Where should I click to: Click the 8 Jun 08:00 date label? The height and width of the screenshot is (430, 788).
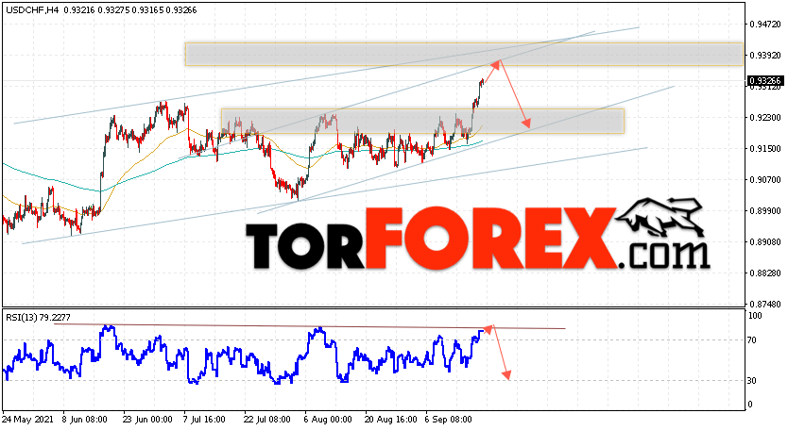tap(85, 420)
